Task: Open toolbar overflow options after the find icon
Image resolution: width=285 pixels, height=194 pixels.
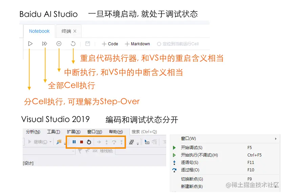Action: pos(65,144)
